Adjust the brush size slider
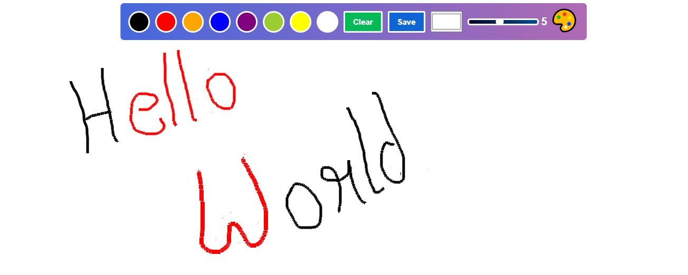Image resolution: width=688 pixels, height=275 pixels. pyautogui.click(x=503, y=22)
